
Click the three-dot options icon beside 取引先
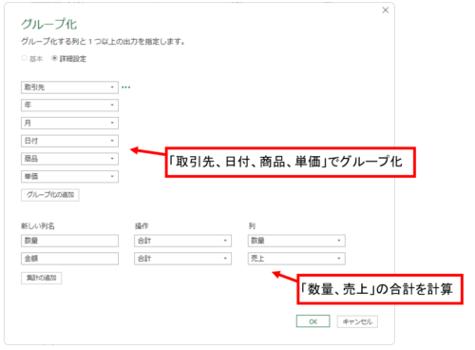tap(126, 87)
